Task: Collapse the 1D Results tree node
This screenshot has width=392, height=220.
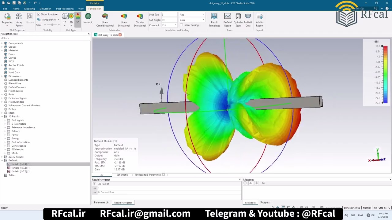Action: pyautogui.click(x=2, y=116)
